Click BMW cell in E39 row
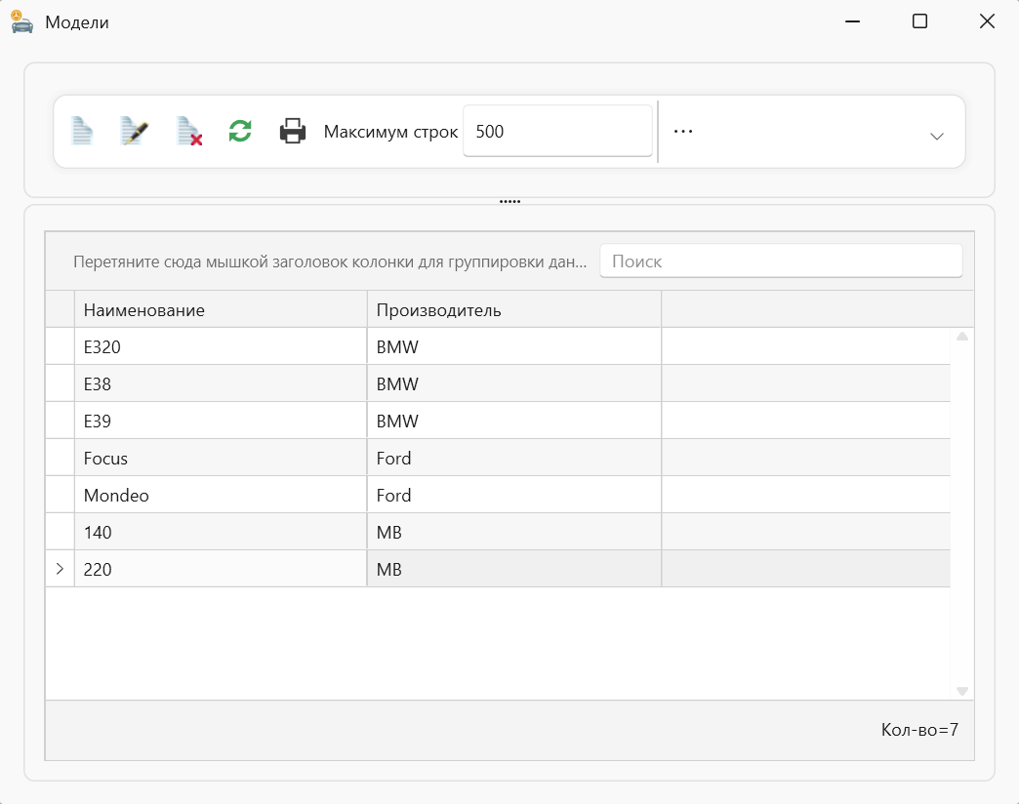The height and width of the screenshot is (804, 1019). 514,421
